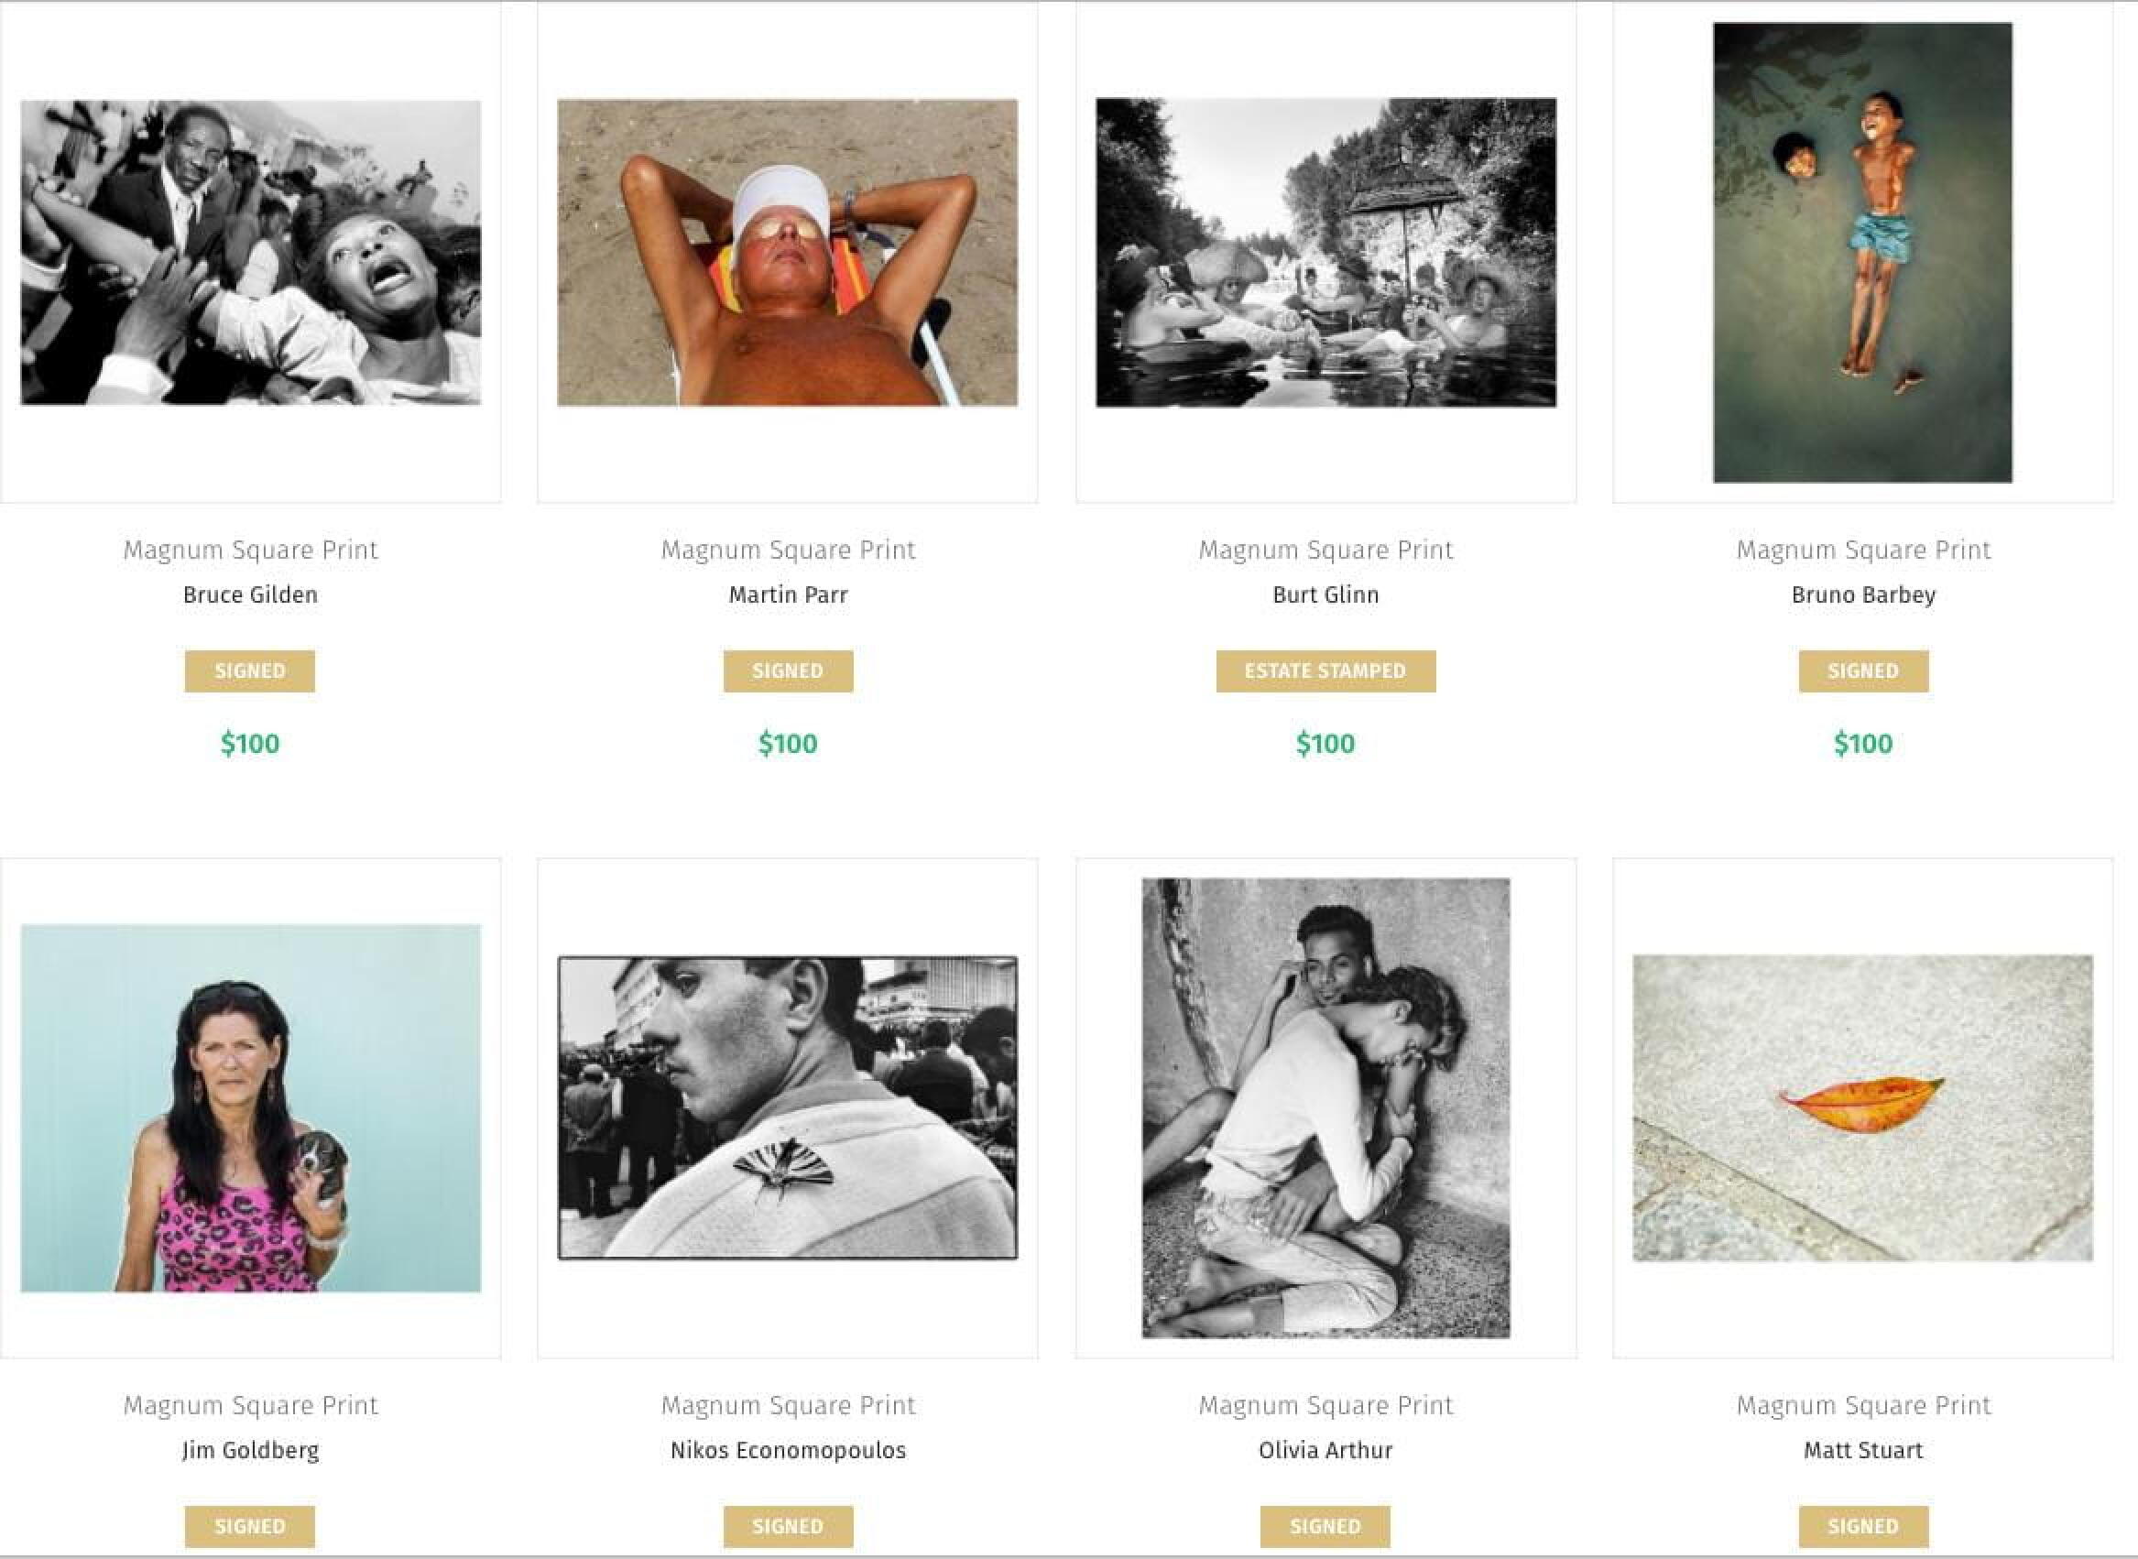Click the $100 price under Burt Glinn
Image resolution: width=2138 pixels, height=1559 pixels.
coord(1325,744)
